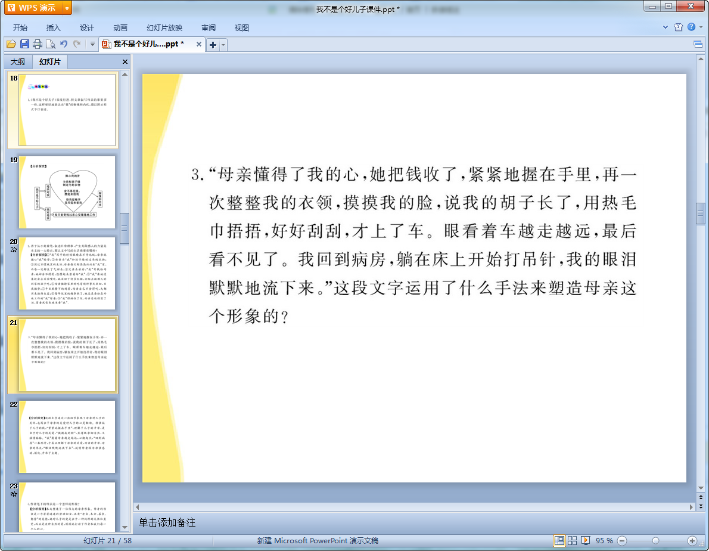Image resolution: width=709 pixels, height=551 pixels.
Task: Open the skin/shirt icon in title area
Action: tap(678, 27)
